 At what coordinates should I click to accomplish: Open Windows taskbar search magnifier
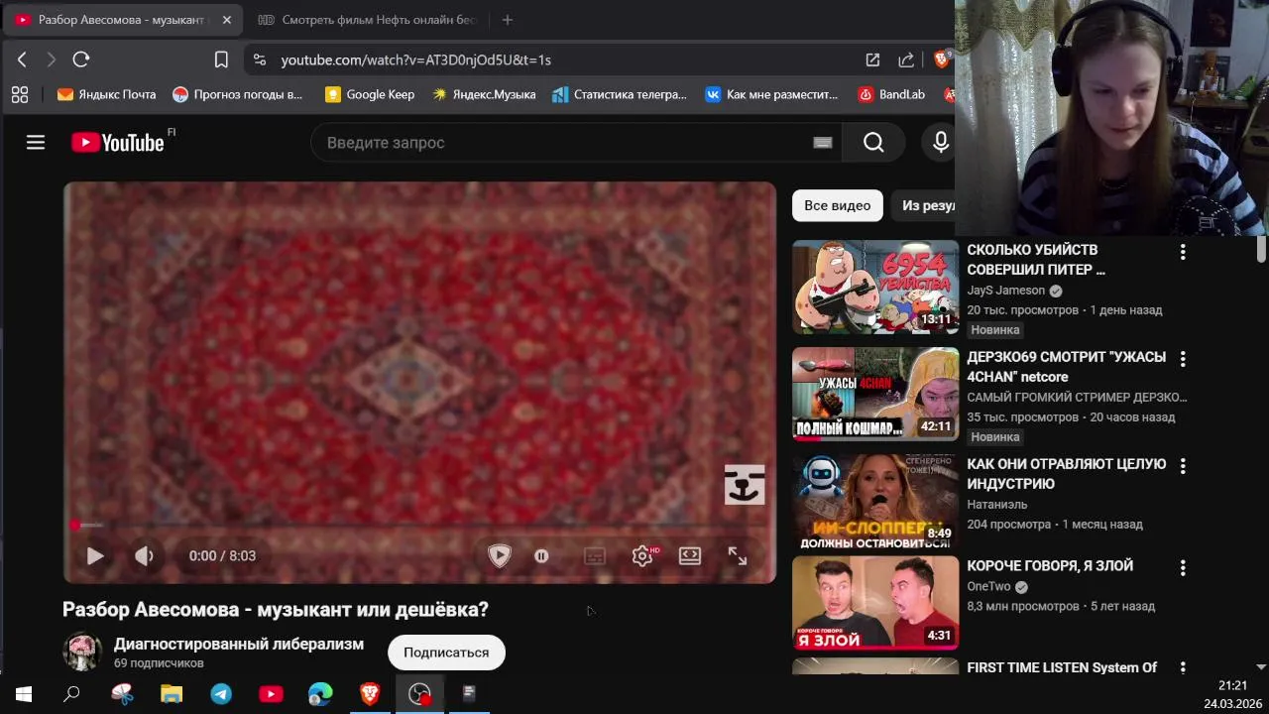pos(71,694)
